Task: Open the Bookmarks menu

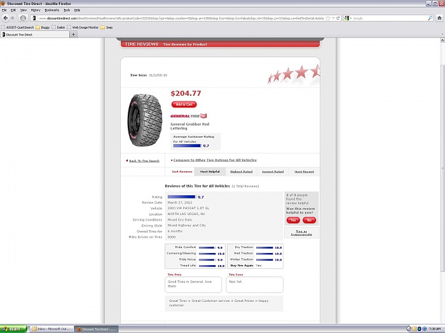Action: [x=52, y=10]
